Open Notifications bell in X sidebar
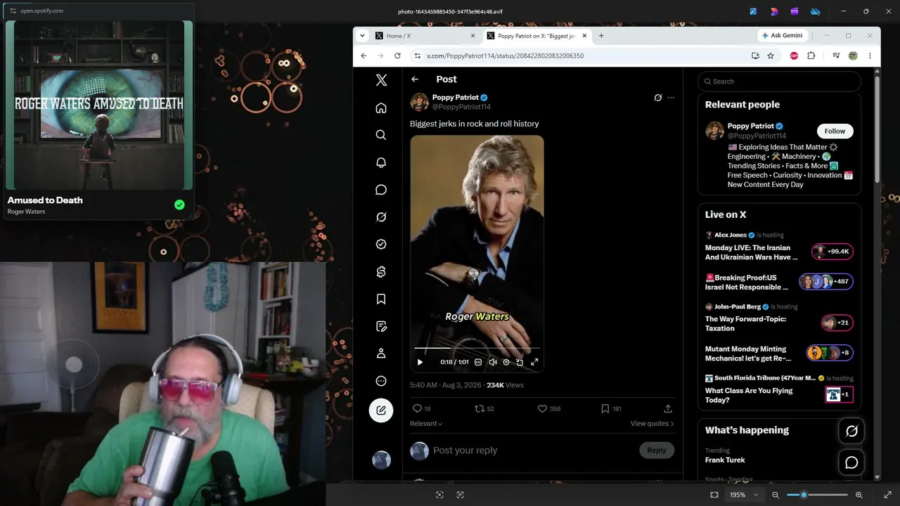900x506 pixels. point(381,162)
